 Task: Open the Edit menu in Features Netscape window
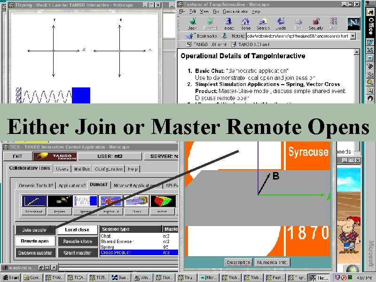[193, 11]
